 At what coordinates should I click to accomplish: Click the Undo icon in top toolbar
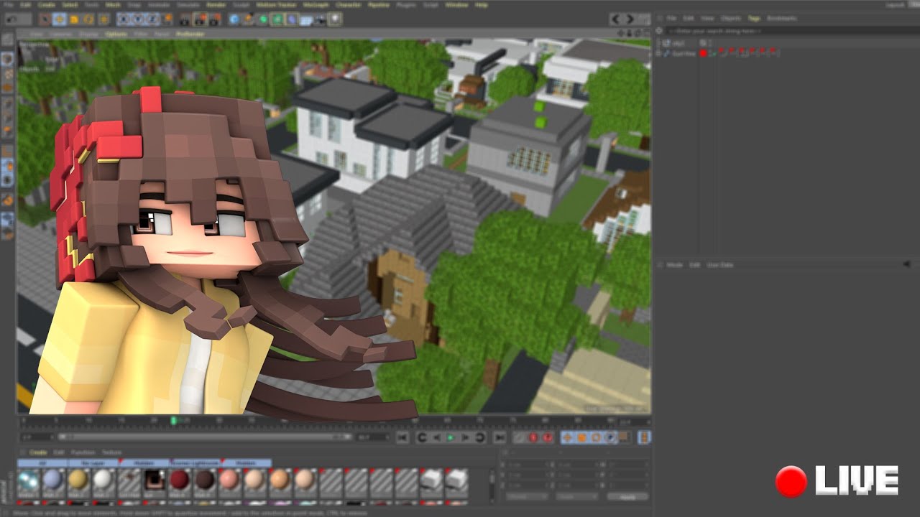coord(12,19)
